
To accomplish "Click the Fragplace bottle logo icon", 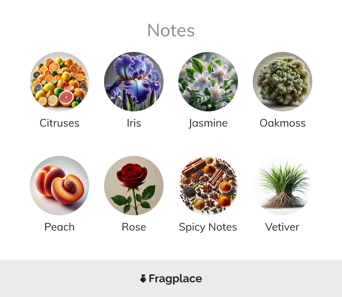I will [143, 278].
